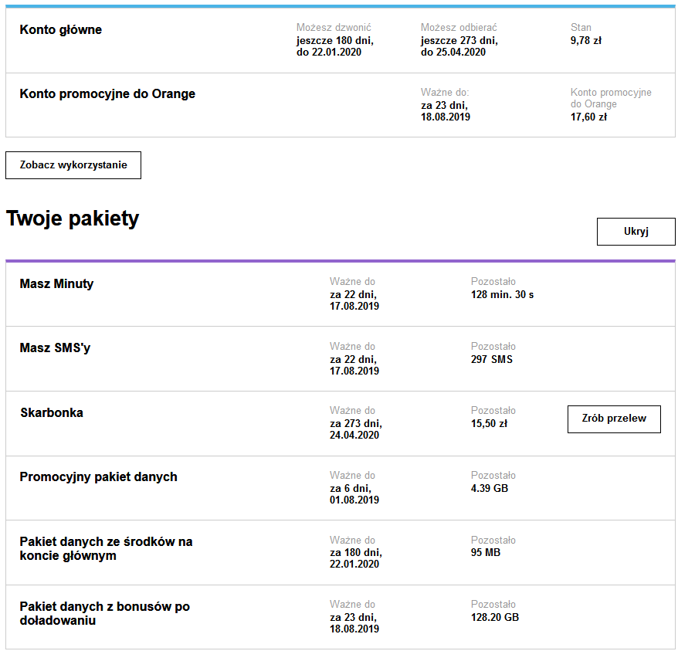Click Pakiet danych z bonusów po doładowaniu
Screen dimensions: 678x651
point(104,613)
